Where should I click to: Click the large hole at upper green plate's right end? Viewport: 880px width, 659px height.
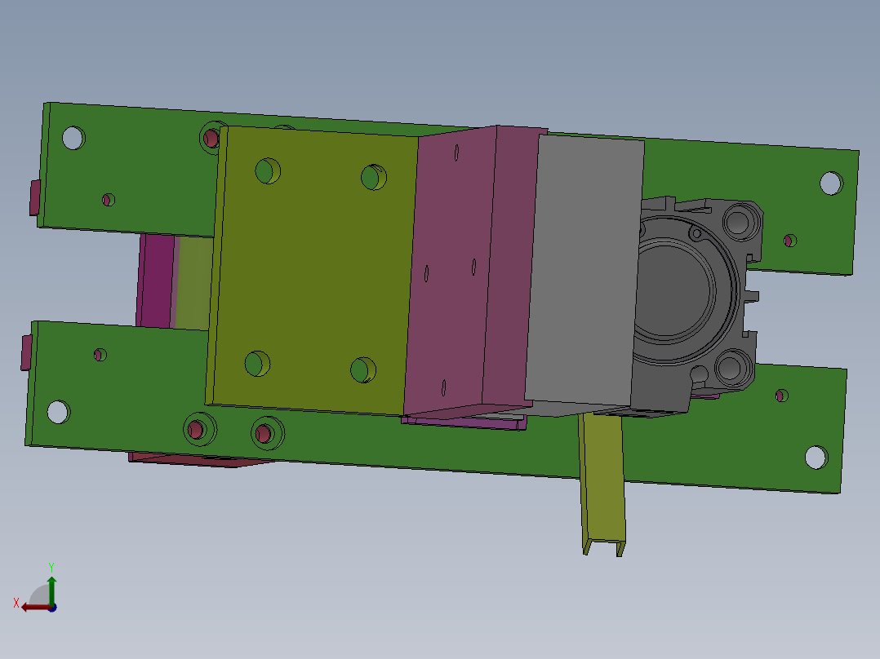[831, 184]
